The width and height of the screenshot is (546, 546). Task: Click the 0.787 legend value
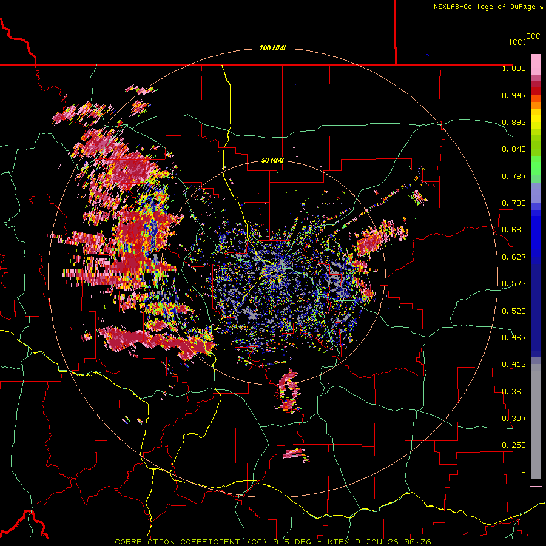[x=514, y=176]
